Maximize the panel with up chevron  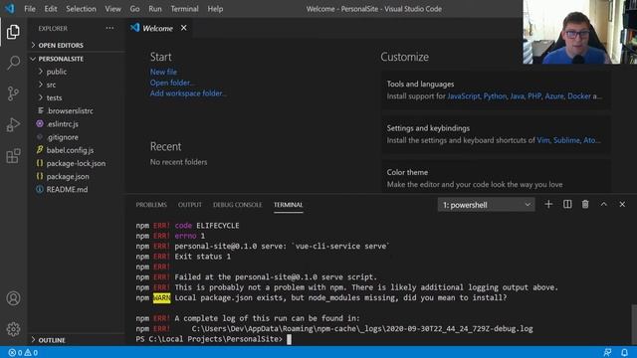[x=604, y=204]
